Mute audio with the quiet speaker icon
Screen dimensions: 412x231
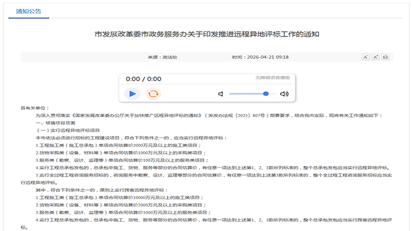(x=221, y=94)
